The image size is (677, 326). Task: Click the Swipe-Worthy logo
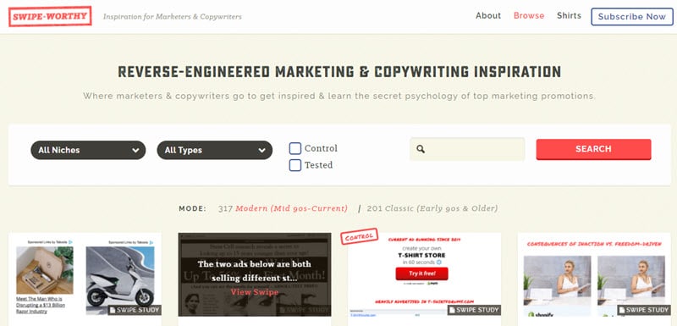click(x=50, y=16)
